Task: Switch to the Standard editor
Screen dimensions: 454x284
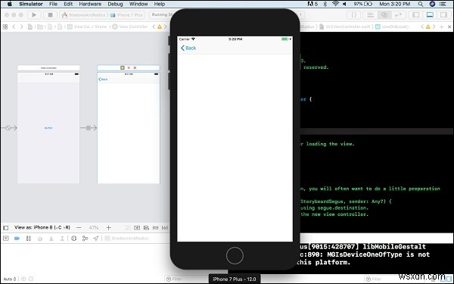Action: tap(370, 15)
